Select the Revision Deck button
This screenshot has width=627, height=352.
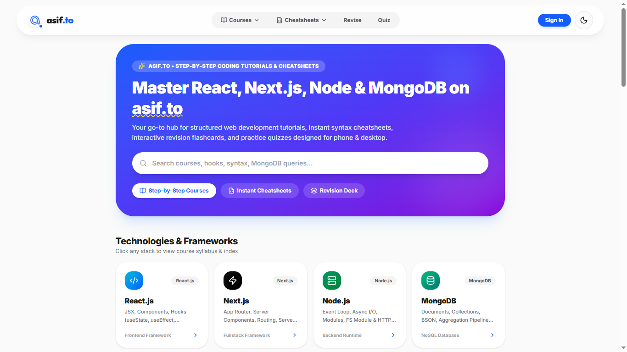(334, 191)
